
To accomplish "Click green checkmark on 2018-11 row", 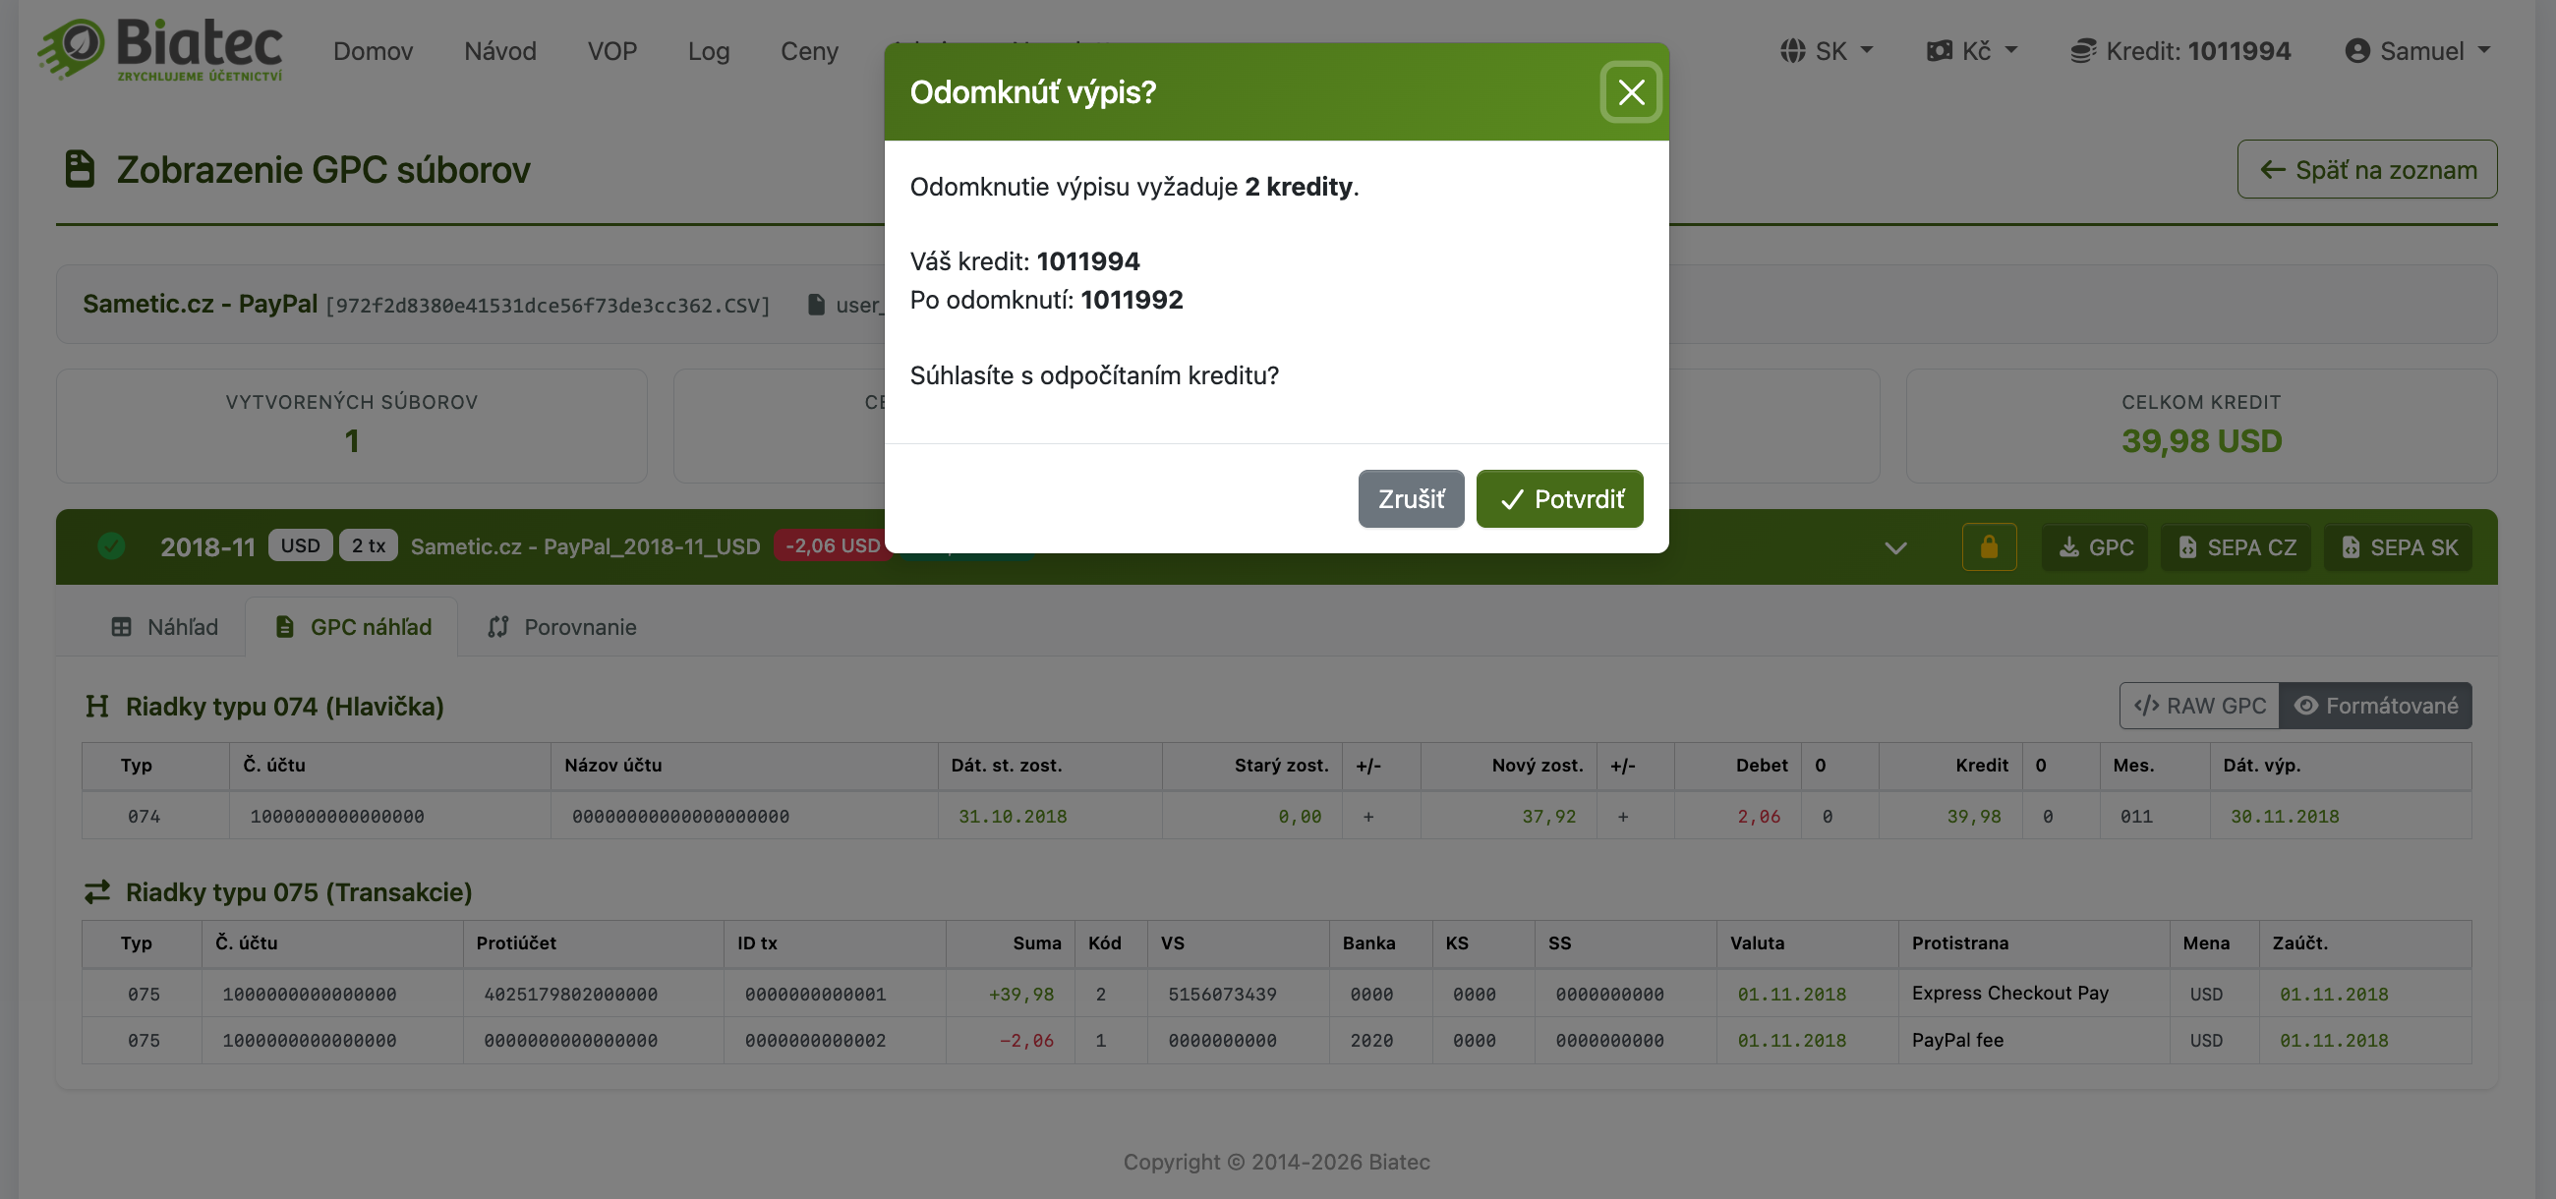I will click(x=111, y=546).
